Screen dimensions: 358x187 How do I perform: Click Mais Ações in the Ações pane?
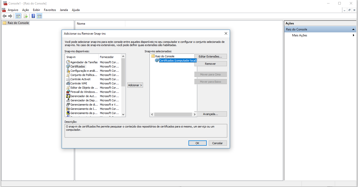coord(300,35)
